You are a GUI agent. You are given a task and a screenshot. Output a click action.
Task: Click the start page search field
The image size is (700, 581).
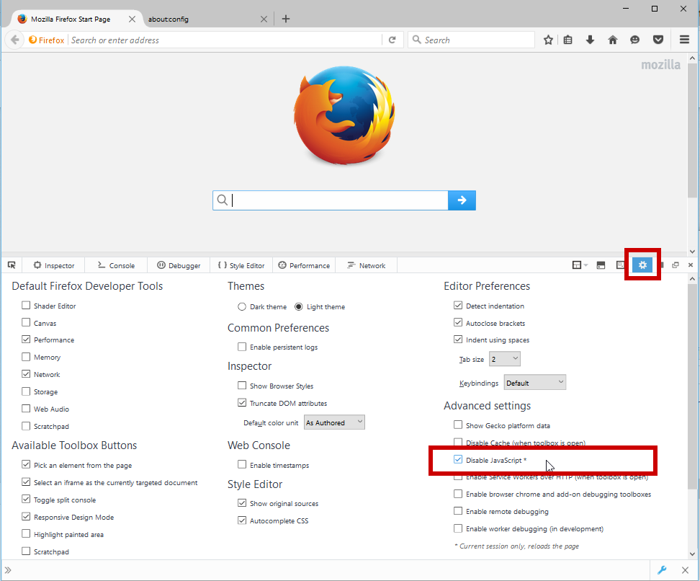pyautogui.click(x=331, y=200)
